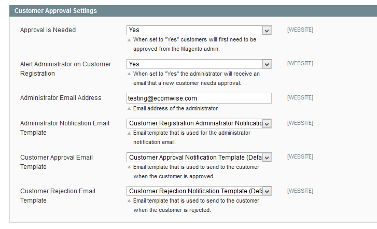The width and height of the screenshot is (377, 229).
Task: Click the Approval is Needed label
Action: click(48, 30)
